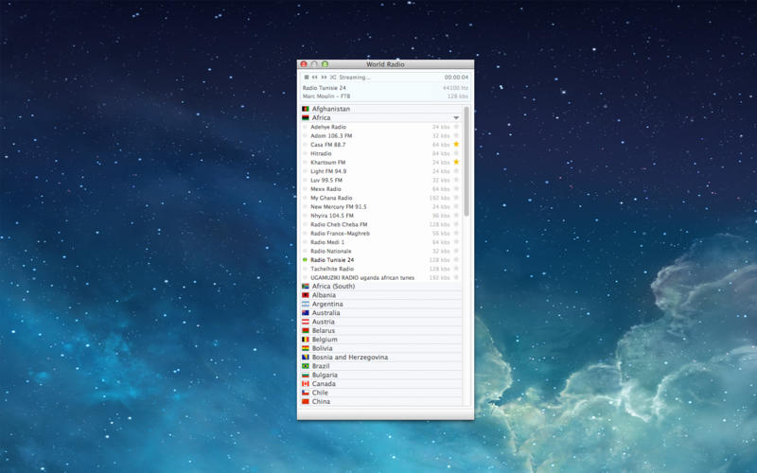Open the Argentina country row
Image resolution: width=757 pixels, height=473 pixels.
[327, 305]
